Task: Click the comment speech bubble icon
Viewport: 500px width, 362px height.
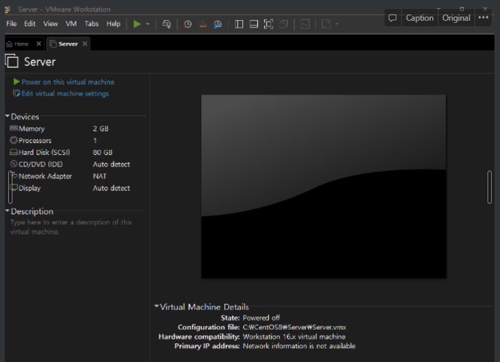Action: tap(393, 18)
